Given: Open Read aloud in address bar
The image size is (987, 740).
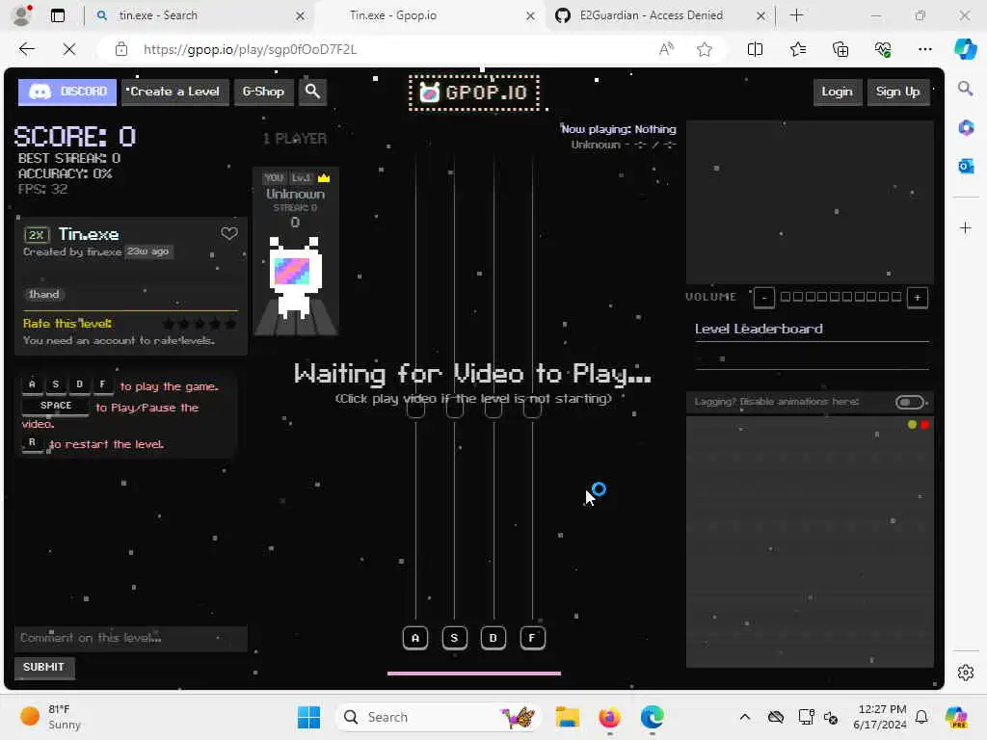Looking at the screenshot, I should tap(667, 49).
